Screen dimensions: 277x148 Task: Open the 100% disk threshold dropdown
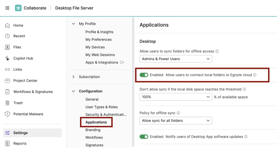(x=176, y=97)
